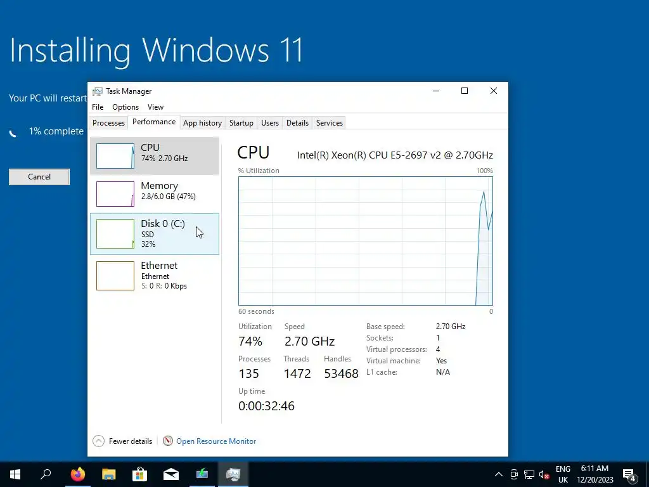The width and height of the screenshot is (649, 487).
Task: Open taskbar search magnifier
Action: (46, 474)
